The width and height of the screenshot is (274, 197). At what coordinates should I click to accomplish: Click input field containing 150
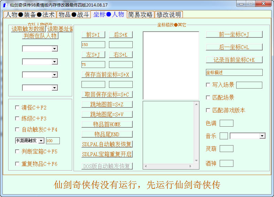pyautogui.click(x=93, y=45)
